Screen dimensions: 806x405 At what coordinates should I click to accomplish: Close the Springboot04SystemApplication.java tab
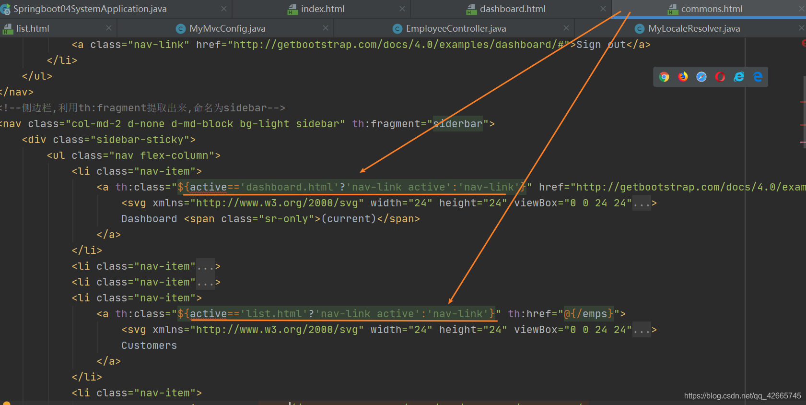click(x=223, y=9)
